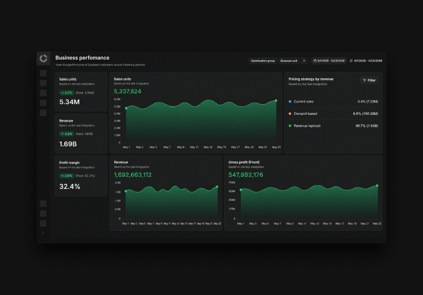Open the 5/1/2026 - 5/23/2026 date picker
Screen dimensions: 423x295
coord(329,61)
